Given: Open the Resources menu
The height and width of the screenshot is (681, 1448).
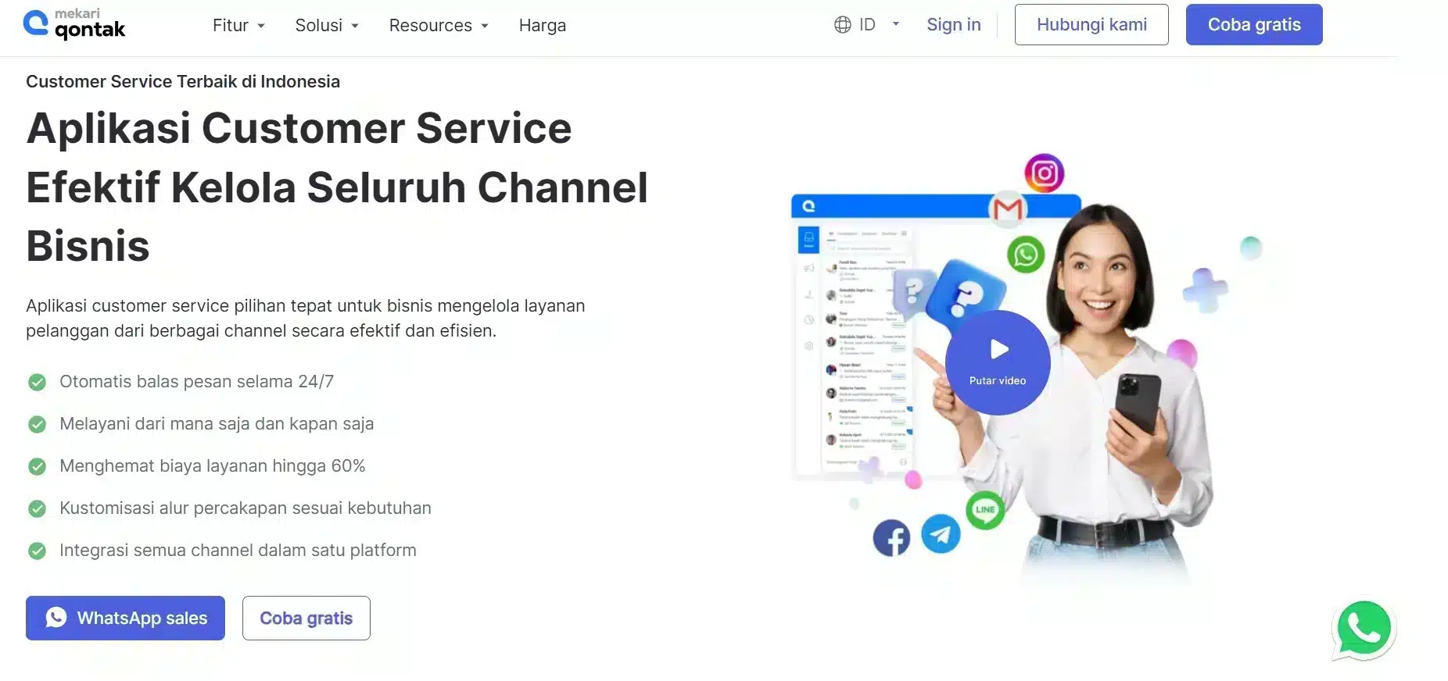Looking at the screenshot, I should click(430, 25).
